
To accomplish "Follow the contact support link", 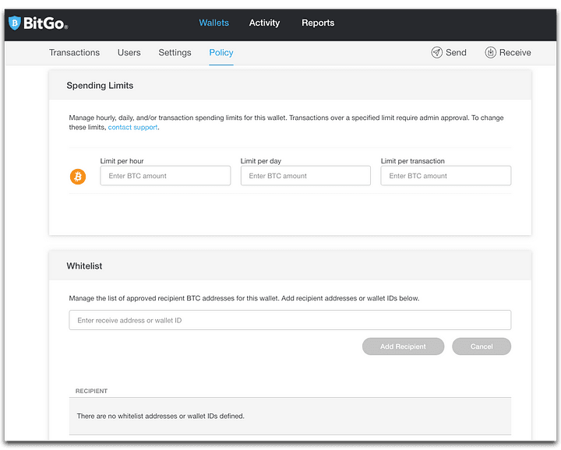I will pos(132,127).
